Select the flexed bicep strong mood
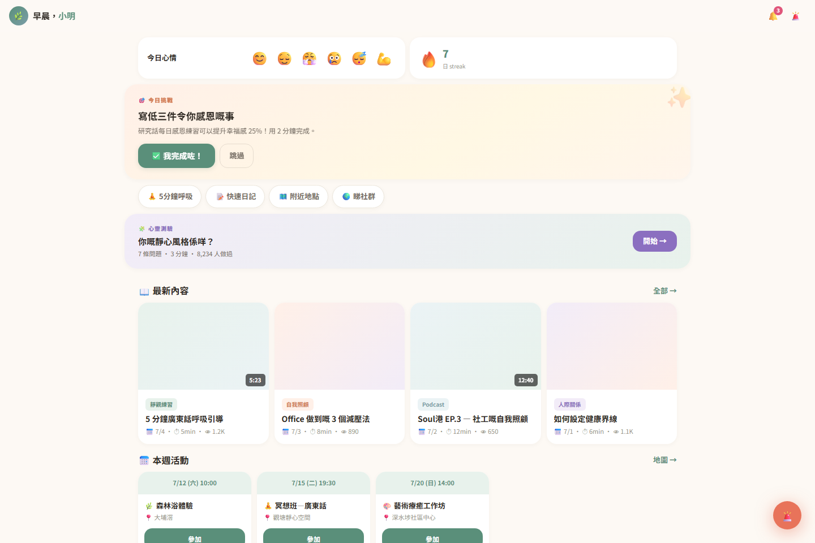 point(384,58)
